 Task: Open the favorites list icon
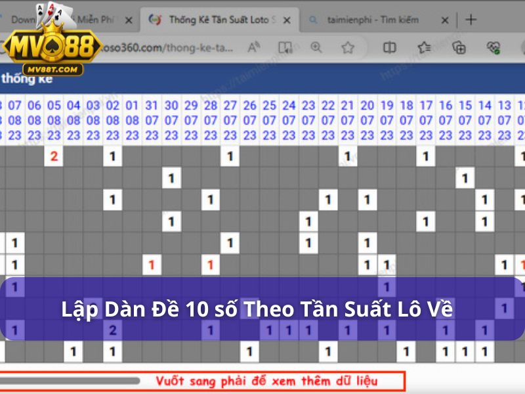coord(425,47)
